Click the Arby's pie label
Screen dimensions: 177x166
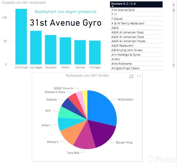click(46, 125)
